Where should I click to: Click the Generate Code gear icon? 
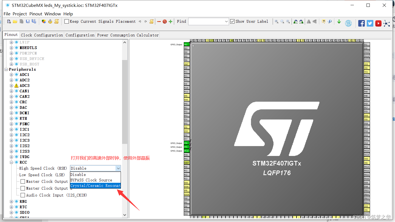[50, 21]
